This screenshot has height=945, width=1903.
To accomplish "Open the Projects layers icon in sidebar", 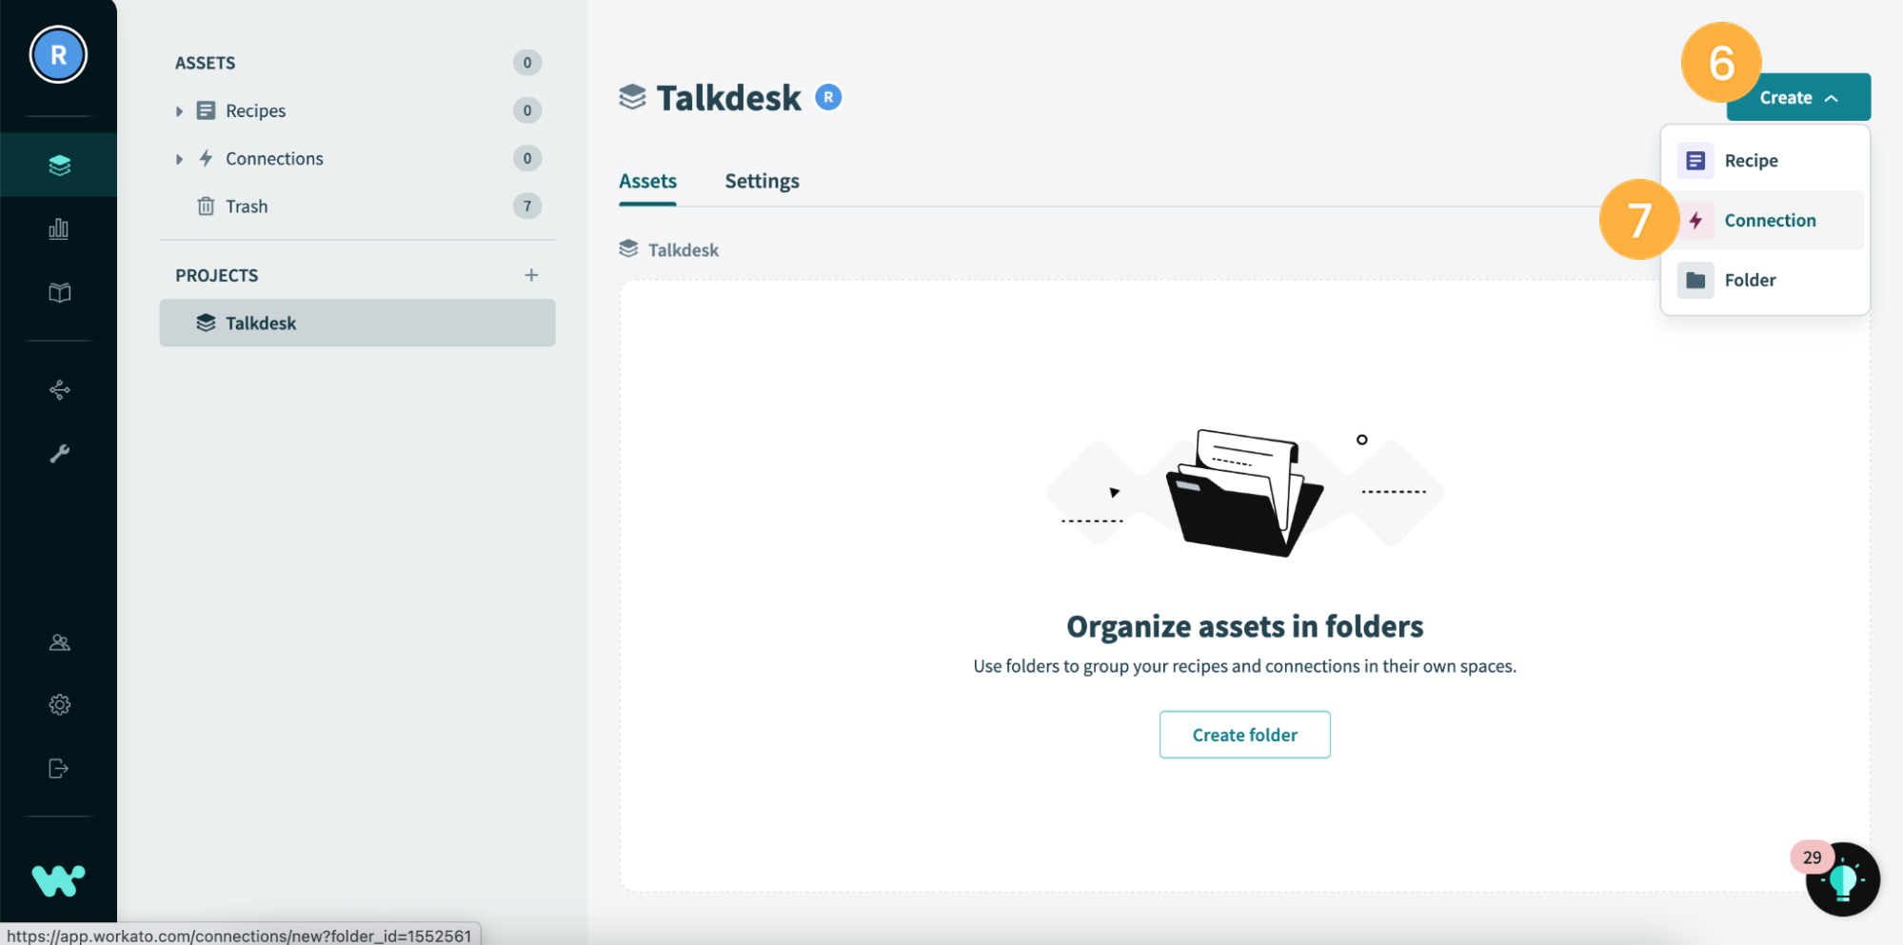I will (59, 165).
